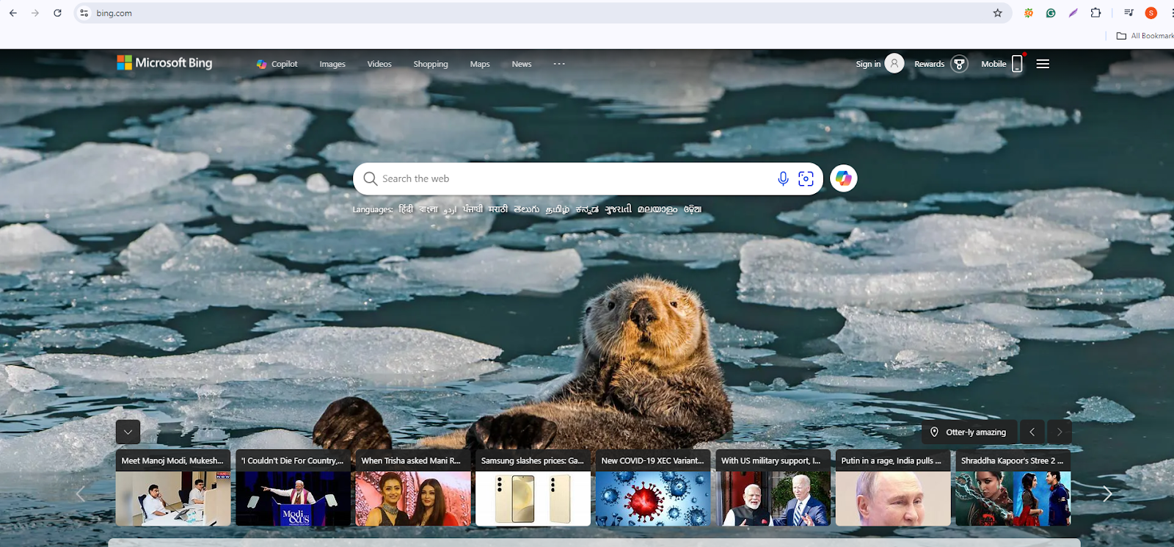Open the Chrome profile avatar S

[1151, 13]
